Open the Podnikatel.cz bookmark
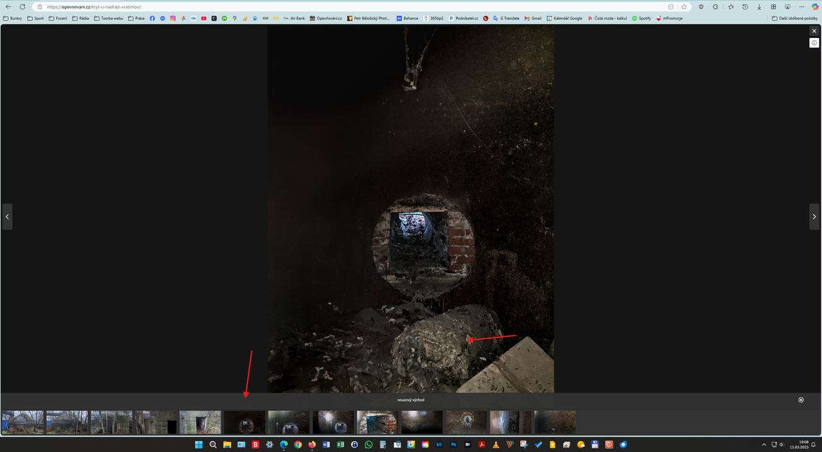 (464, 18)
